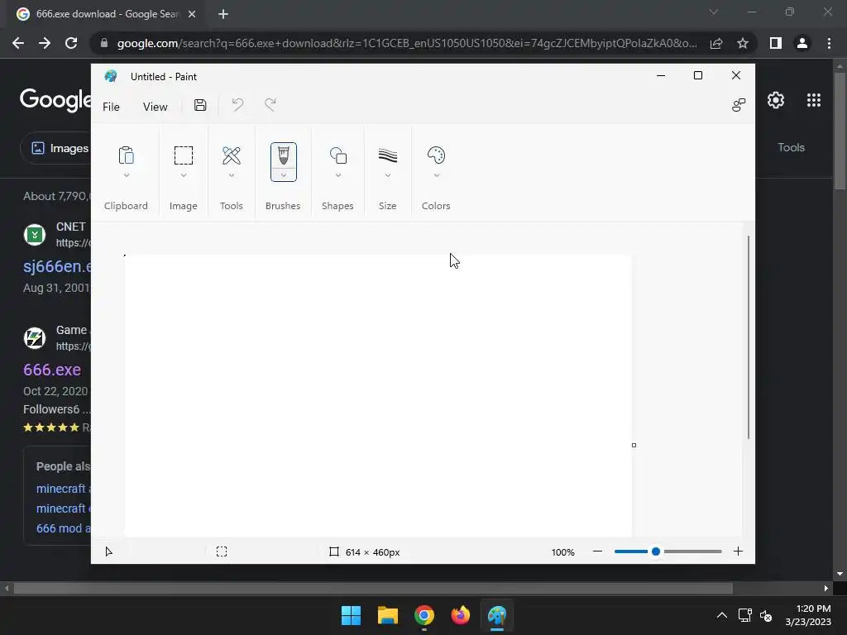Click the Chrome icon in the taskbar
847x635 pixels.
424,615
